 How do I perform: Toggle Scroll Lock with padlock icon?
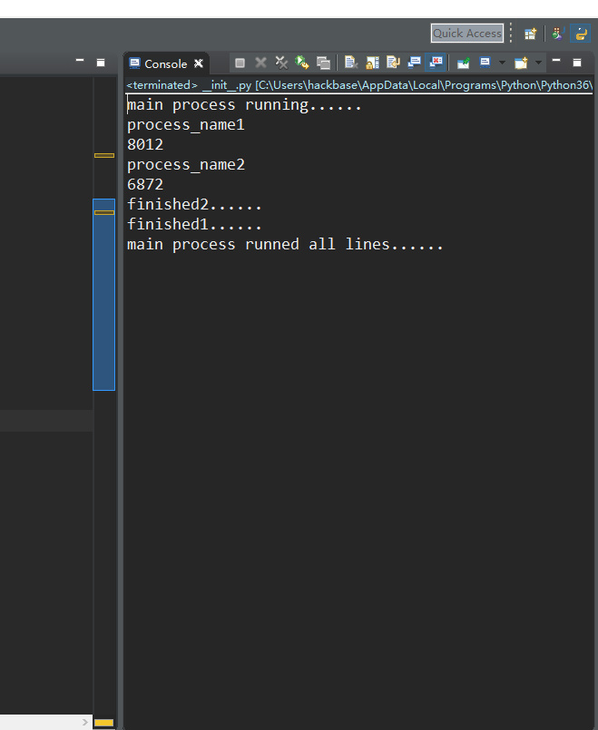[372, 63]
